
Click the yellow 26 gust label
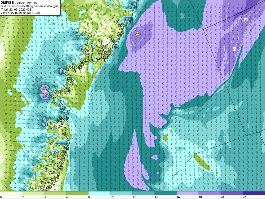point(137,34)
